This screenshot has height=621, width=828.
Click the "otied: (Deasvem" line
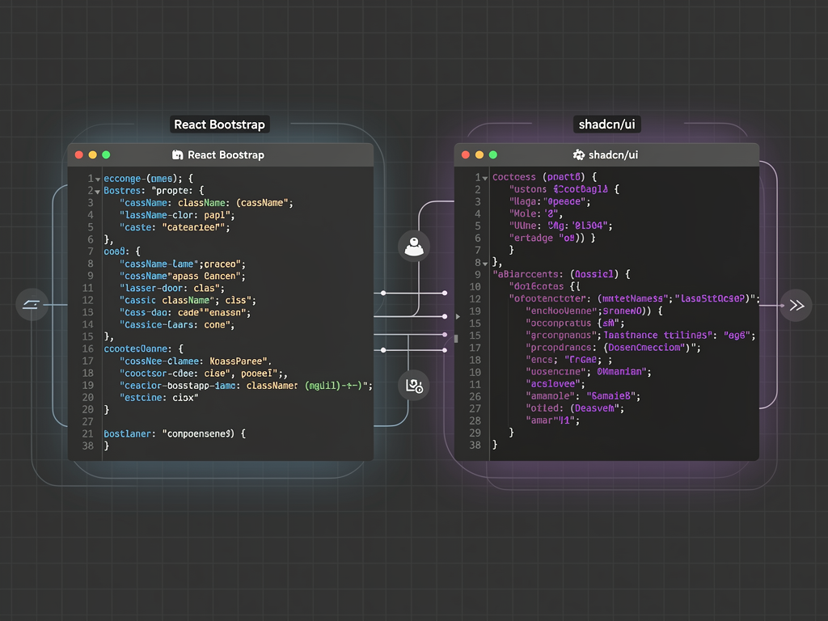[x=575, y=408]
